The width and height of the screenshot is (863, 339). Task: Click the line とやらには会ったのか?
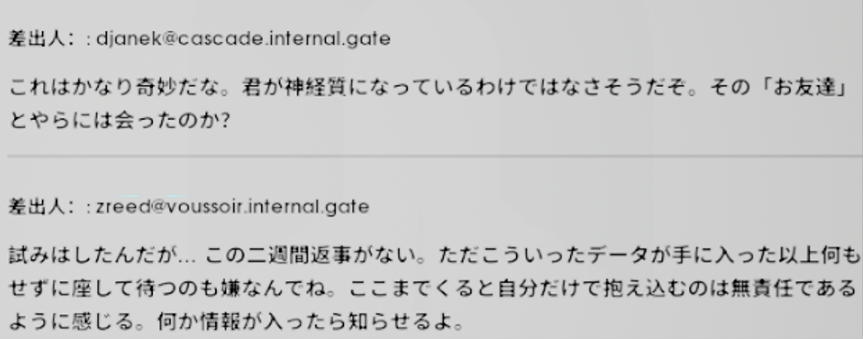point(120,121)
